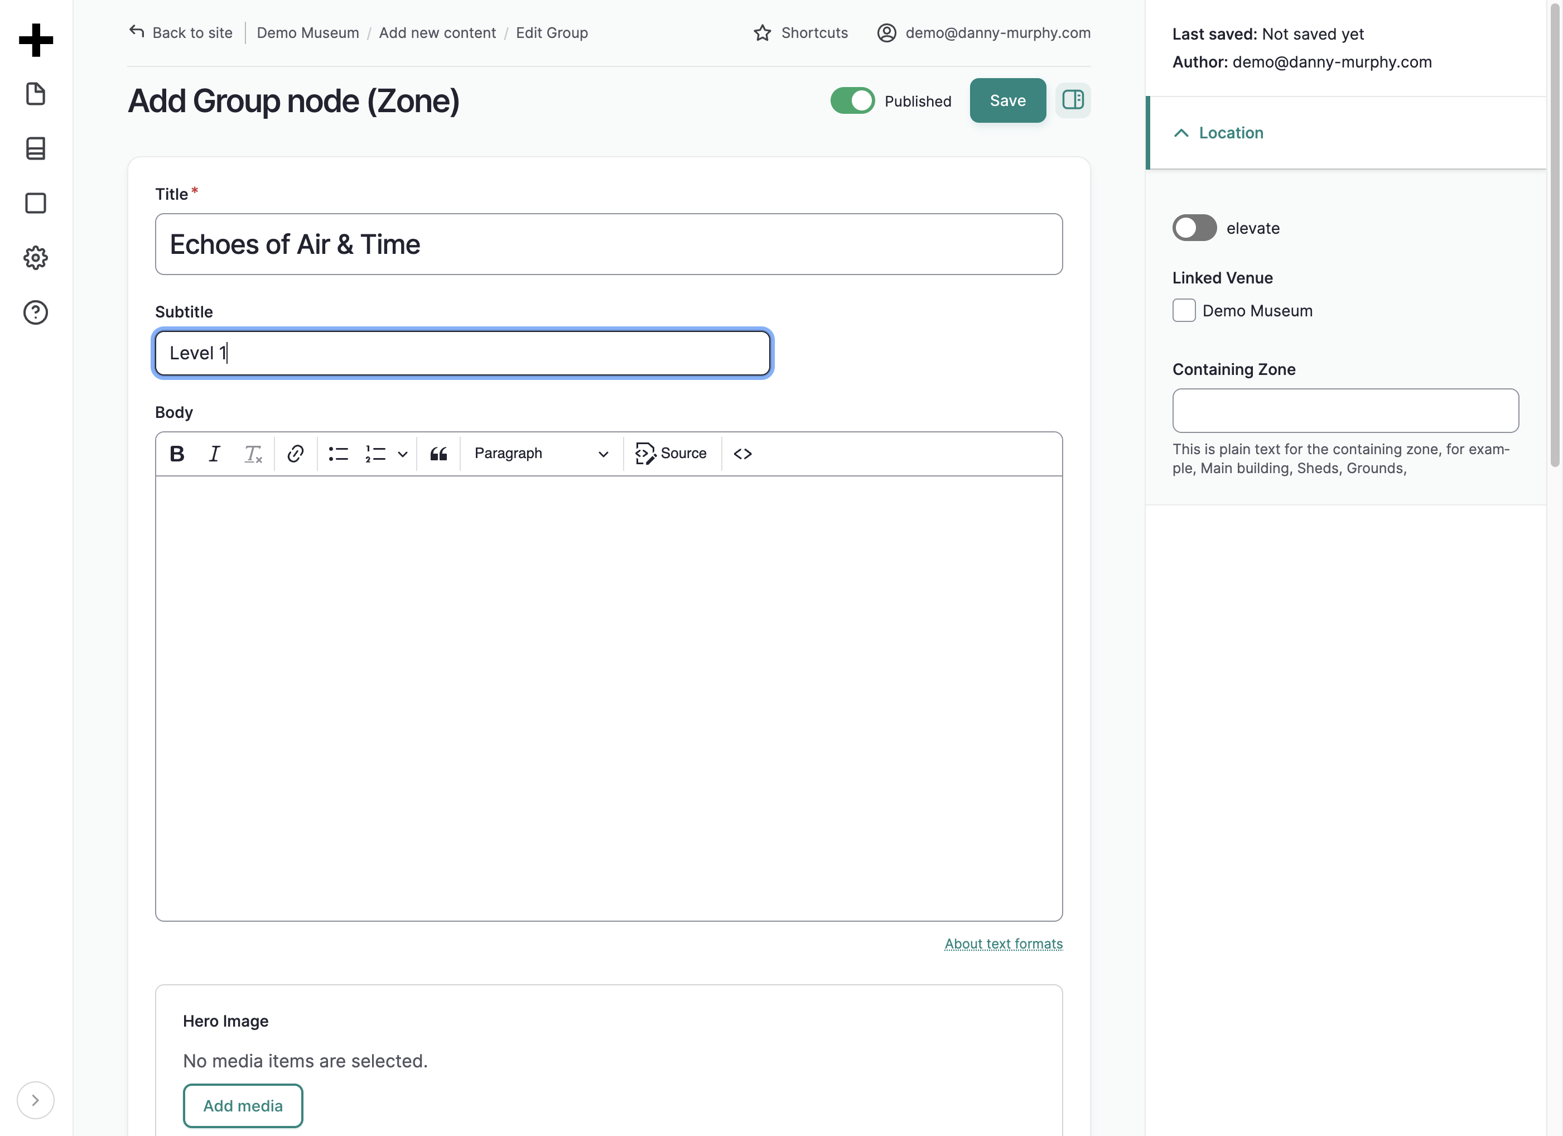Click the remove formatting icon
This screenshot has width=1563, height=1136.
[253, 454]
